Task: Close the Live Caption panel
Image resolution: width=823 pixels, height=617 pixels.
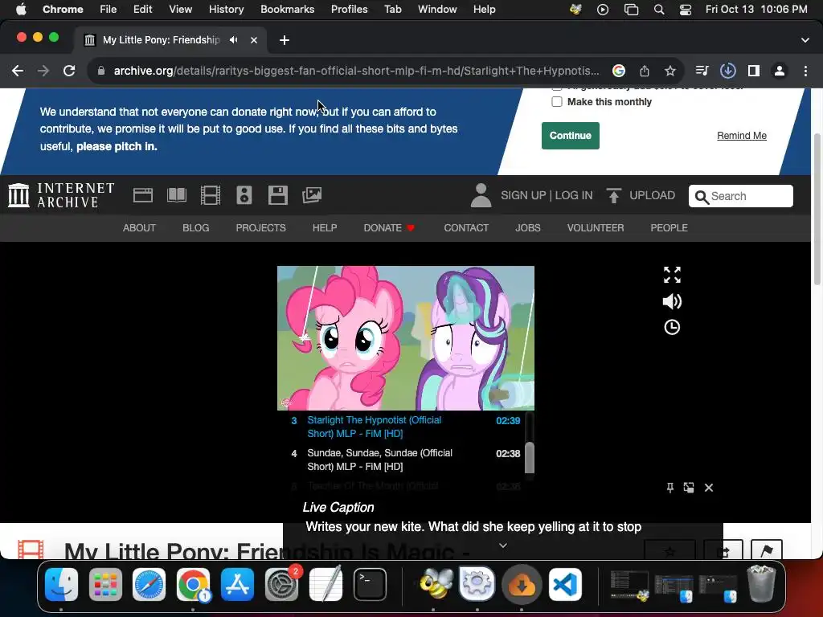Action: tap(709, 488)
